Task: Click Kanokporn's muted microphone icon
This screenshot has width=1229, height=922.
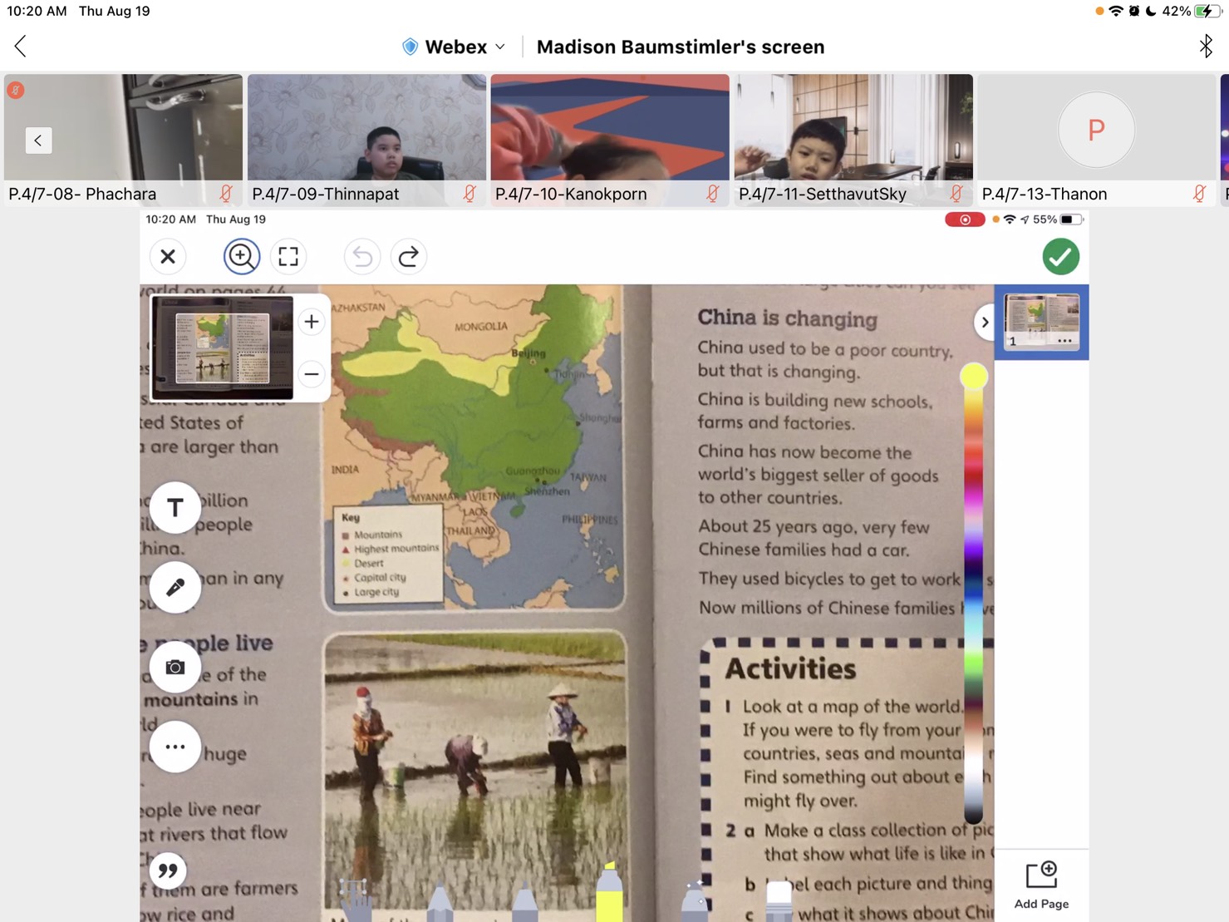Action: coord(712,194)
